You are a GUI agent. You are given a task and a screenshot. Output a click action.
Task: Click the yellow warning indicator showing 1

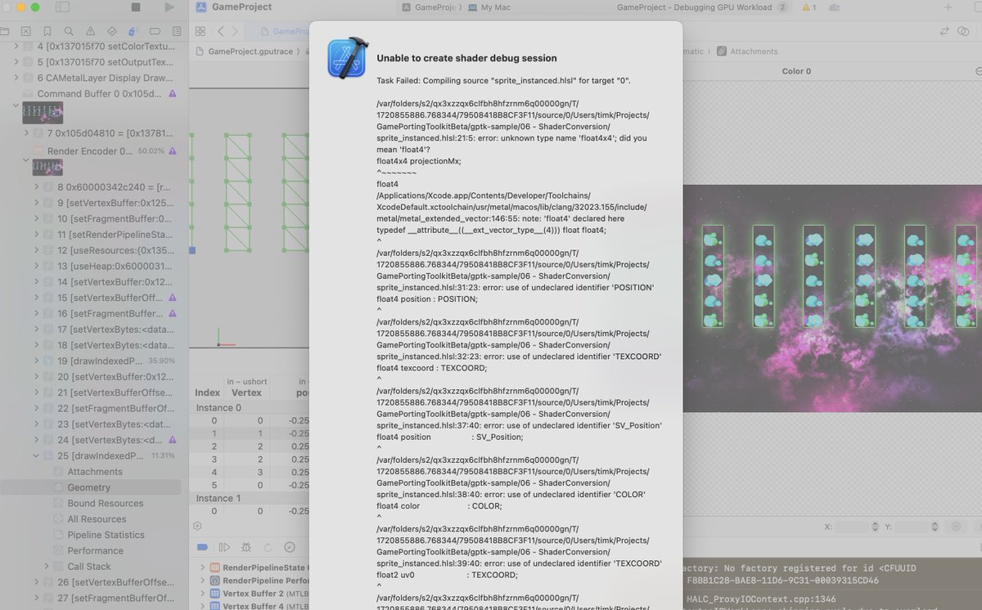[x=809, y=7]
